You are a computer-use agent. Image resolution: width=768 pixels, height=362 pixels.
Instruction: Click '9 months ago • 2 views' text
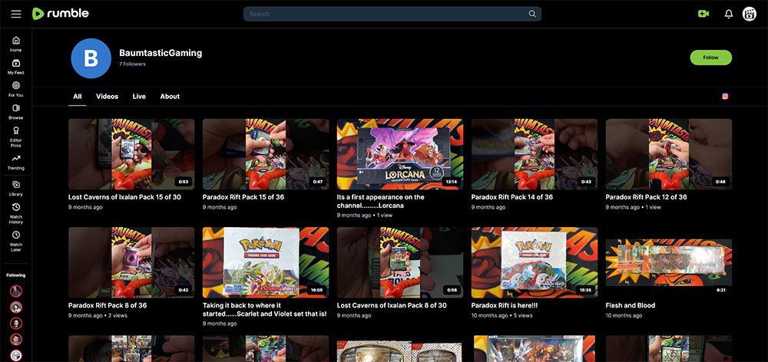click(x=98, y=316)
